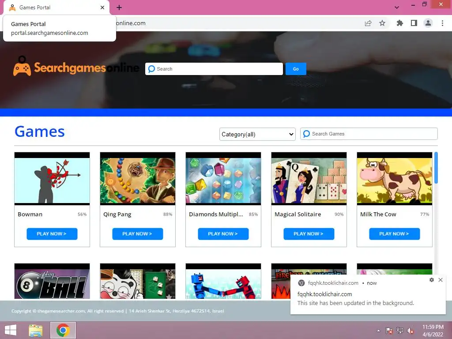Click the Games heading

click(39, 132)
